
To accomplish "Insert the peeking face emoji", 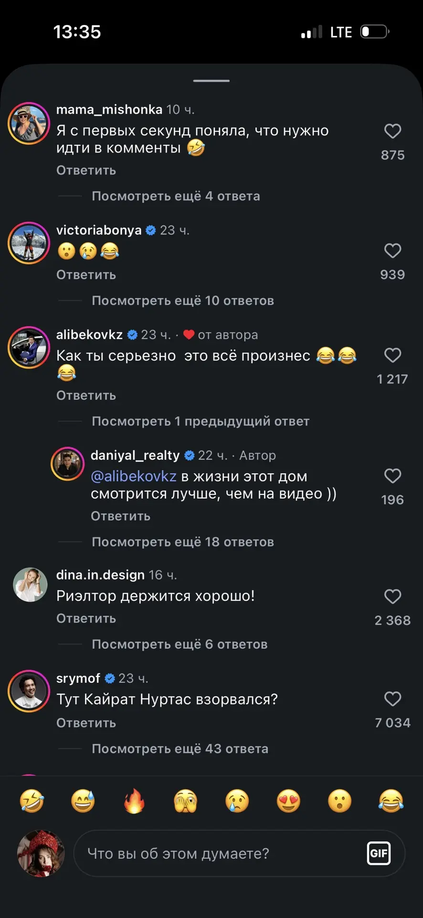I will (x=186, y=801).
